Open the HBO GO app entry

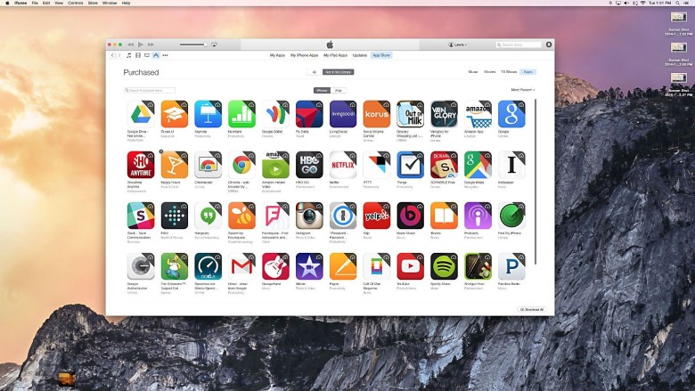pos(309,165)
